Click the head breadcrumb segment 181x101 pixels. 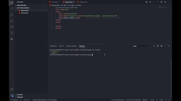(x=72, y=5)
